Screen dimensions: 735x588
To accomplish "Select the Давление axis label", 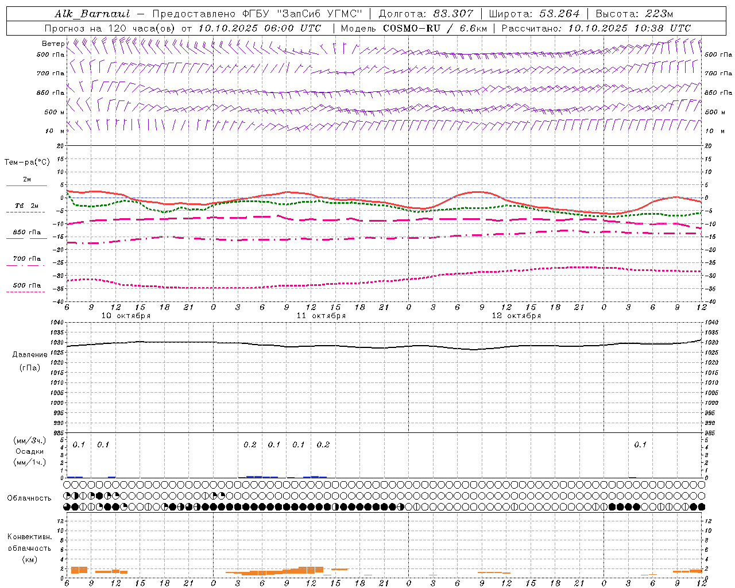I will (x=30, y=355).
